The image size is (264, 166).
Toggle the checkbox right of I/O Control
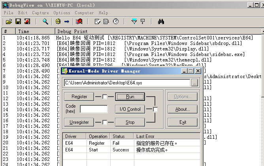155,109
